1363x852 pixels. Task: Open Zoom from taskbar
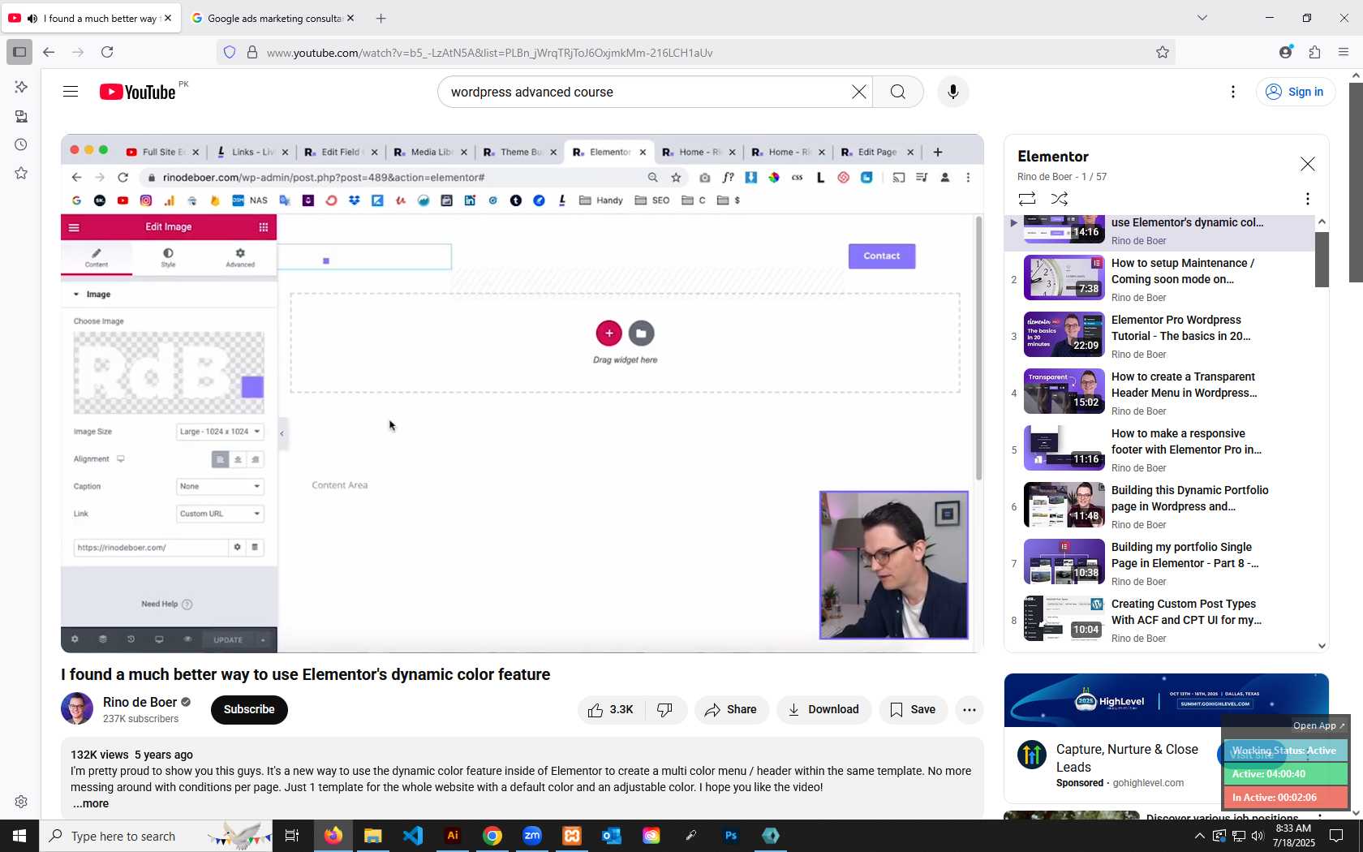point(532,836)
